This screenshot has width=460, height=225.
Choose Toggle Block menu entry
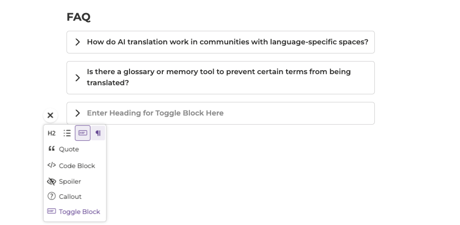(79, 212)
